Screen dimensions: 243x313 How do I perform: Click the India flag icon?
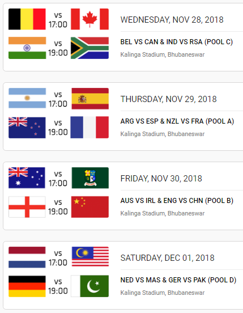point(27,48)
